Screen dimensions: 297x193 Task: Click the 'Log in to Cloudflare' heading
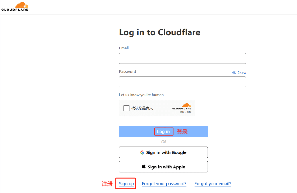click(x=160, y=32)
